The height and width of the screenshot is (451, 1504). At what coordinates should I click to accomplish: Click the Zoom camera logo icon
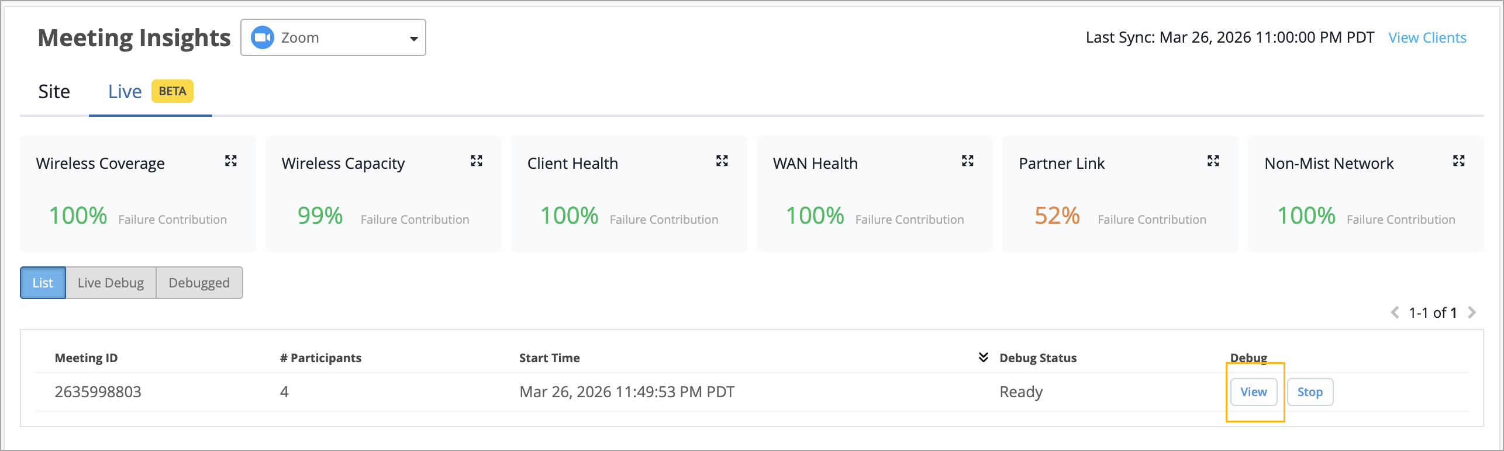pyautogui.click(x=263, y=38)
